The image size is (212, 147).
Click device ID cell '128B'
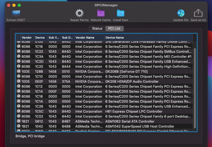[39, 72]
